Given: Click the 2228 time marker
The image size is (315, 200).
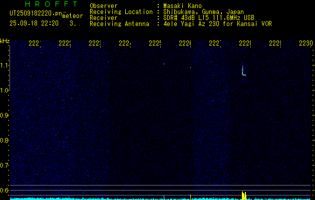Looking at the screenshot, I should pyautogui.click(x=245, y=43).
